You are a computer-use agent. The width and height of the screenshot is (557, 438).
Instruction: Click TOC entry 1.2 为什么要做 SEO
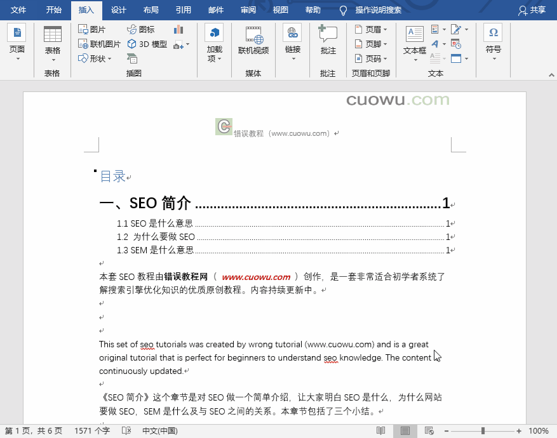[283, 237]
